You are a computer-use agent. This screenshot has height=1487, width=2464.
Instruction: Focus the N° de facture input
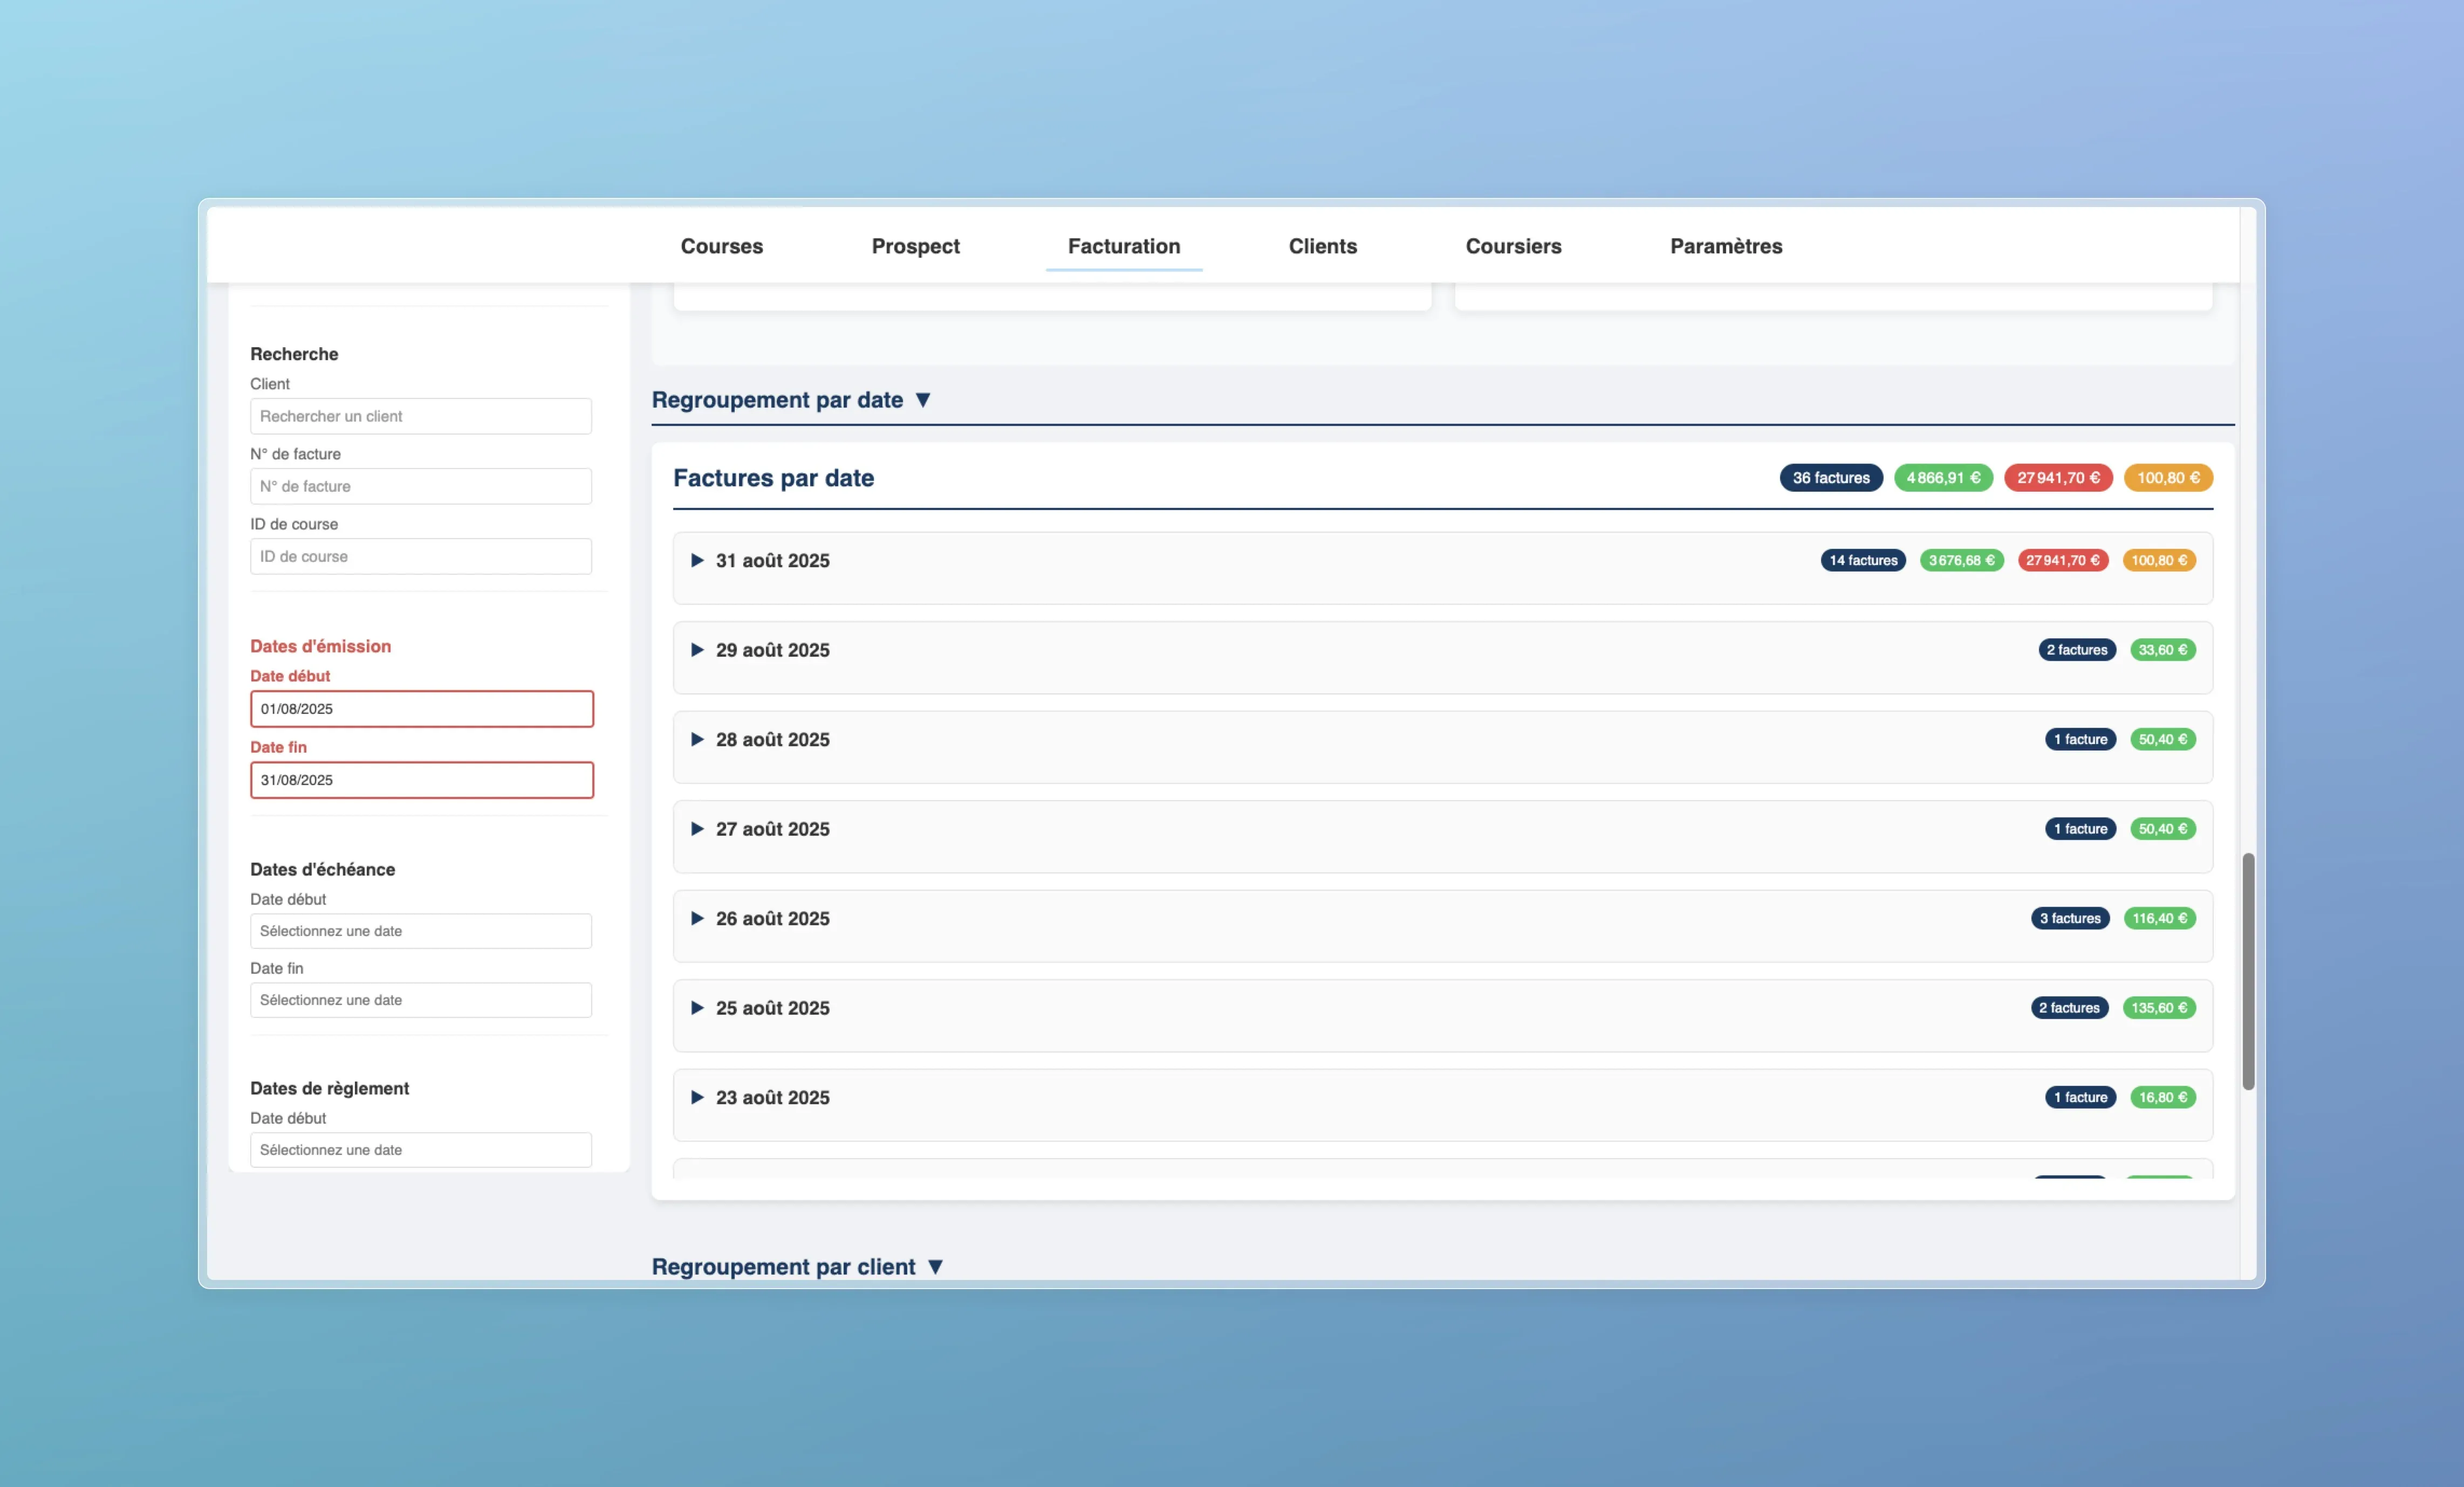pos(420,487)
